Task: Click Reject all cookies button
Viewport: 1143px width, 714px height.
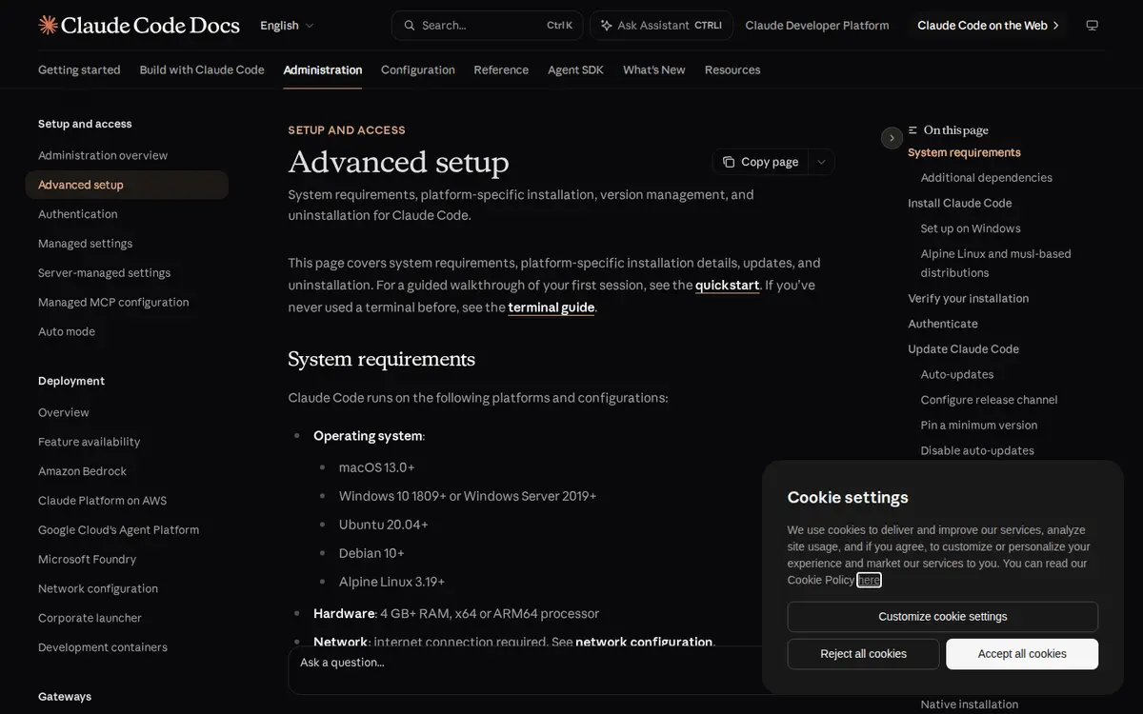Action: click(x=864, y=654)
